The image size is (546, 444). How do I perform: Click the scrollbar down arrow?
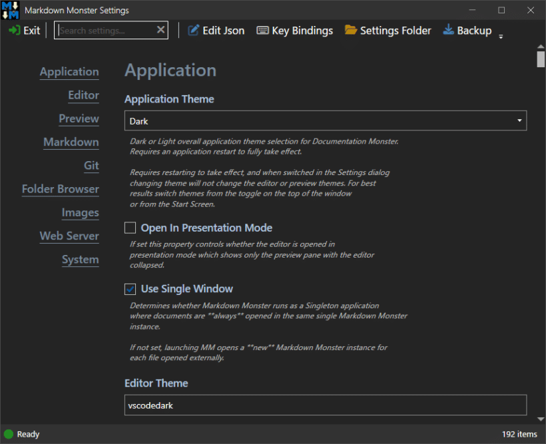coord(541,419)
